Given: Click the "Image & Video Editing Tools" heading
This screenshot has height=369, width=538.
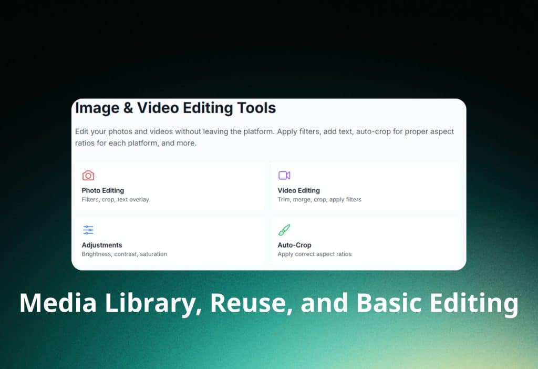Looking at the screenshot, I should click(x=175, y=108).
